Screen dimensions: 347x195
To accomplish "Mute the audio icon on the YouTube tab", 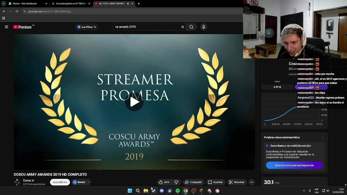I will [128, 4].
